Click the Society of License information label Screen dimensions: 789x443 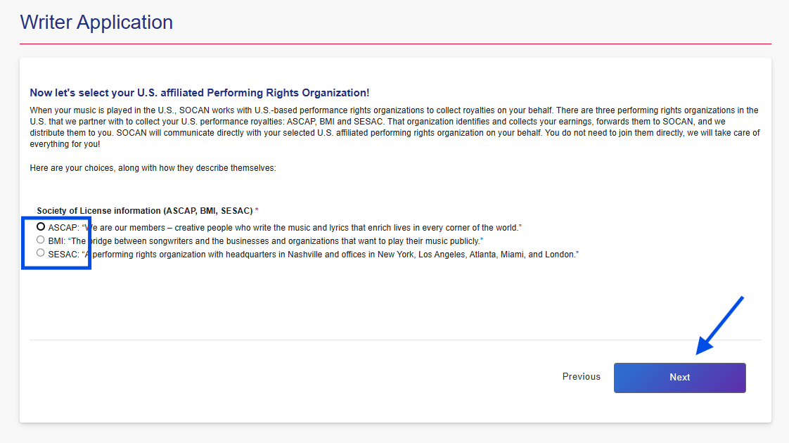pyautogui.click(x=144, y=211)
